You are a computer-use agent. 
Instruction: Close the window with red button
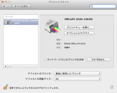(3, 2)
